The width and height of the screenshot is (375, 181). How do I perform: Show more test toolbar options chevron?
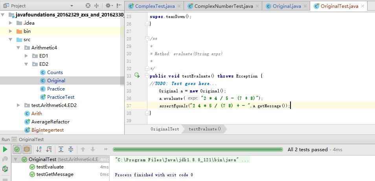tap(106, 149)
